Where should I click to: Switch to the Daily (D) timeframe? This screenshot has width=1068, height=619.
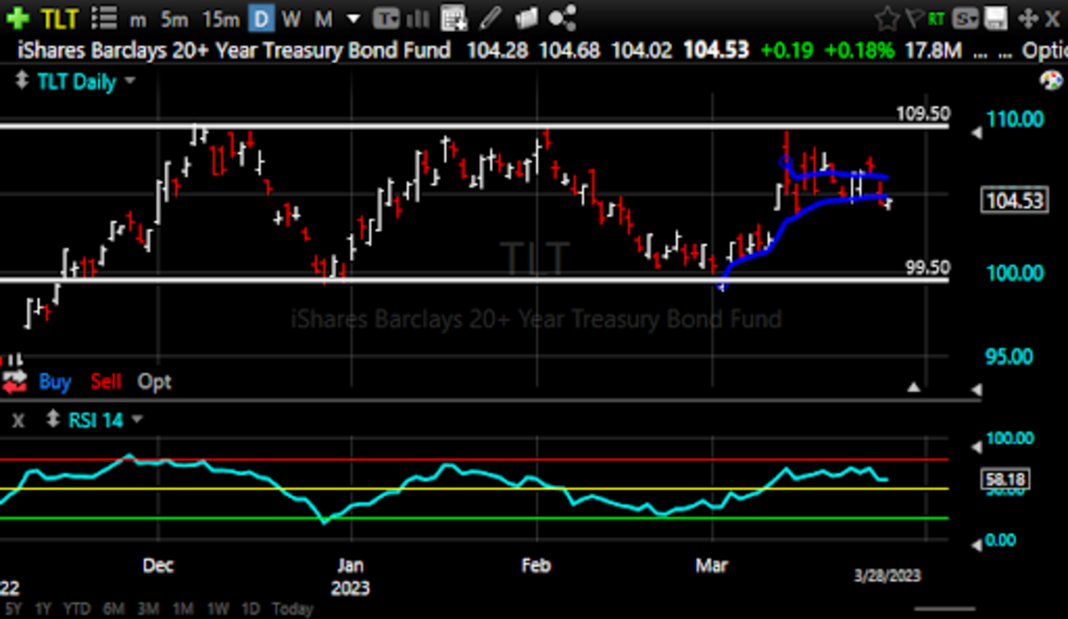pyautogui.click(x=261, y=19)
